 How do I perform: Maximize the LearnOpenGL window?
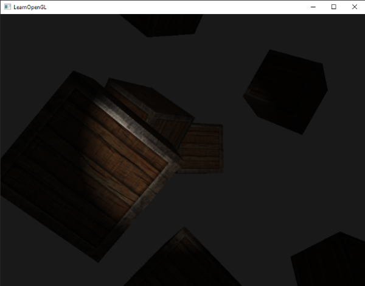(333, 7)
